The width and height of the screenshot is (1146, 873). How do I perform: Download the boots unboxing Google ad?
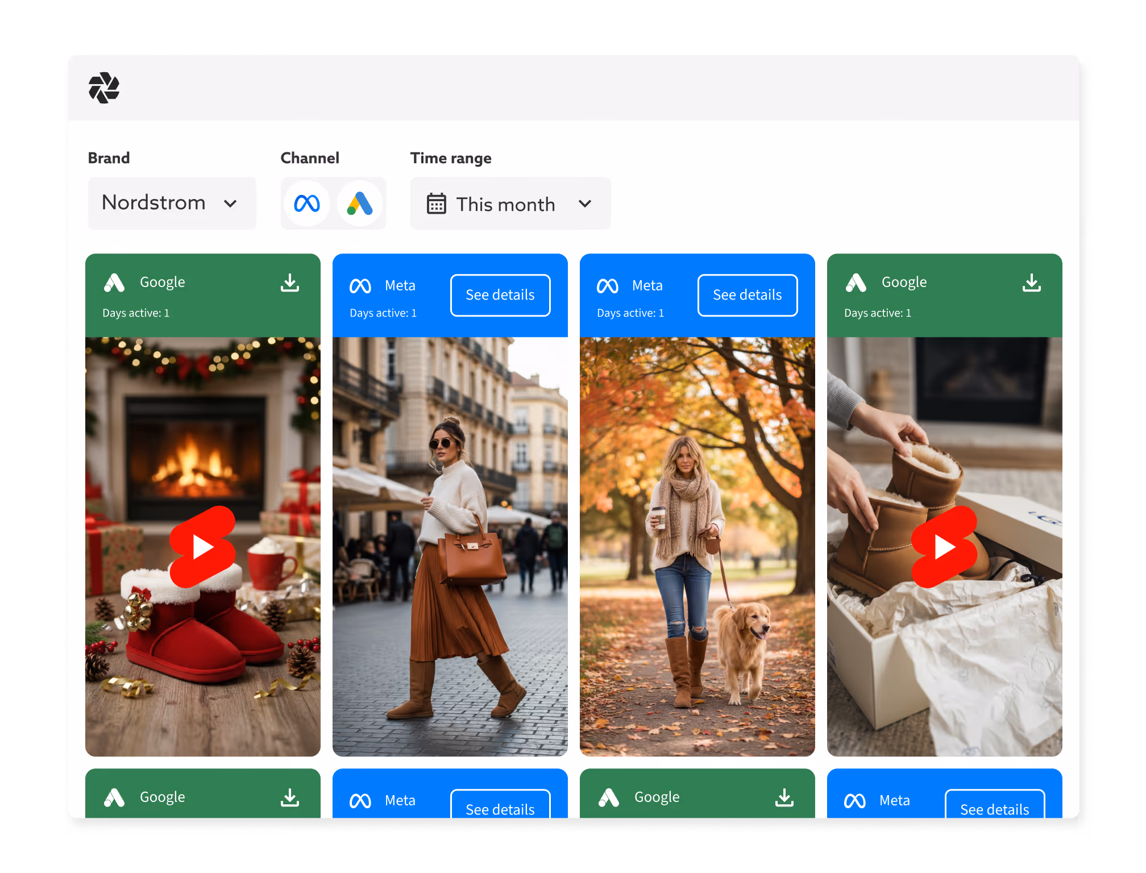[1031, 282]
